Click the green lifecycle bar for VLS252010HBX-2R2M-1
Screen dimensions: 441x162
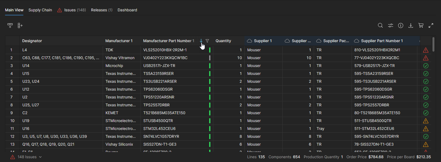click(210, 50)
